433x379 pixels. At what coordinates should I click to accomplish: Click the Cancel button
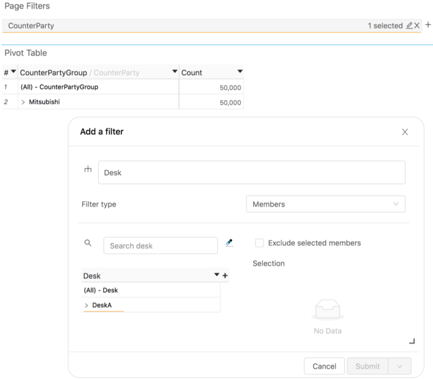324,367
